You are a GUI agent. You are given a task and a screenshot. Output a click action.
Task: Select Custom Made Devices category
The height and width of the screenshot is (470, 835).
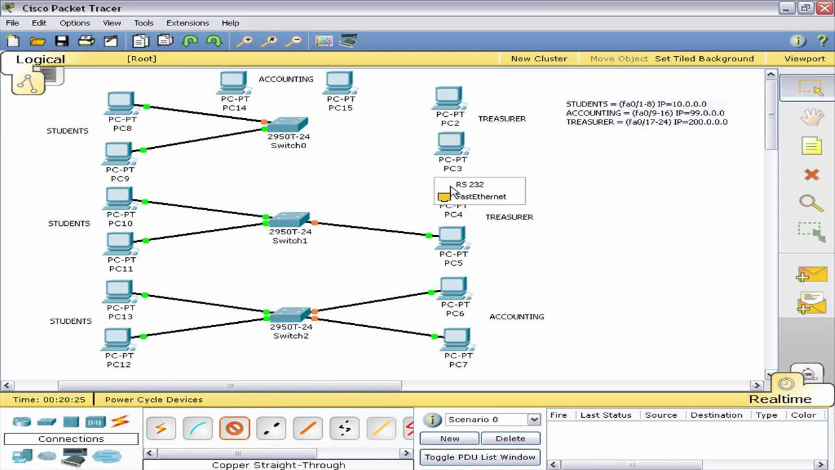(x=74, y=456)
